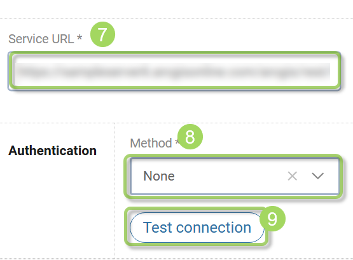This screenshot has height=260, width=353.
Task: Expand the Method dropdown chevron arrow
Action: tap(317, 176)
